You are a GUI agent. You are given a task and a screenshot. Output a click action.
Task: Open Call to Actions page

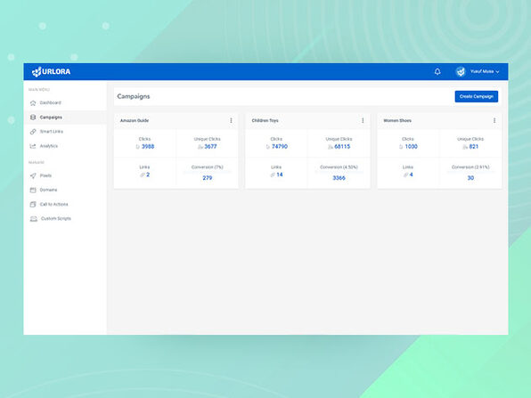[x=53, y=204]
